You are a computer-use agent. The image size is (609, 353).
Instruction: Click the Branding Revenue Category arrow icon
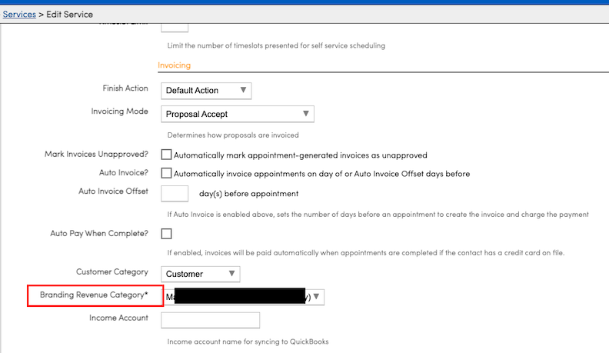[x=317, y=297]
